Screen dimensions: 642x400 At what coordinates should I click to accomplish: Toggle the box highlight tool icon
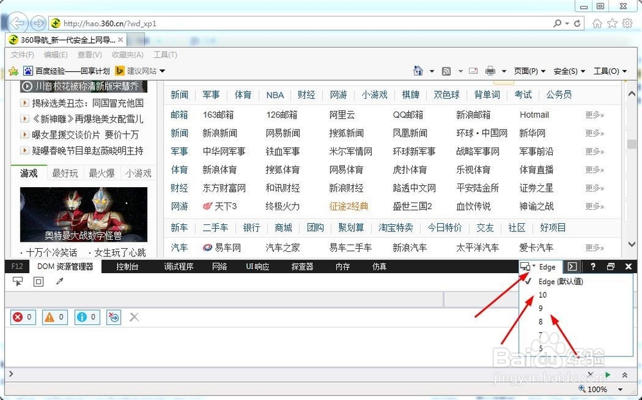coord(39,281)
